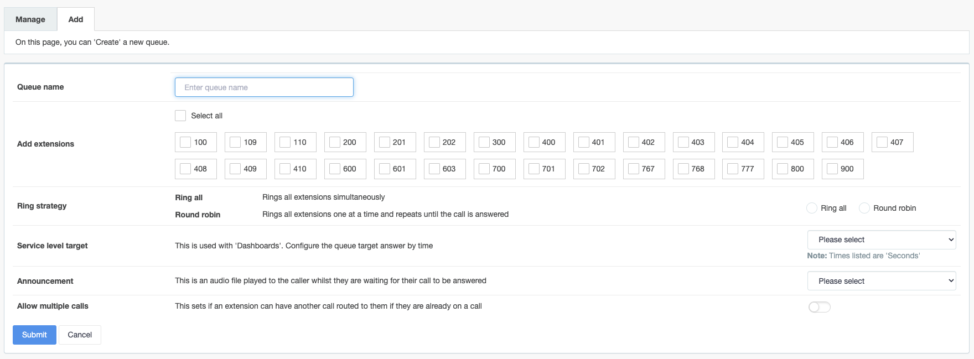Focus the Queue name input field
974x359 pixels.
(x=264, y=87)
